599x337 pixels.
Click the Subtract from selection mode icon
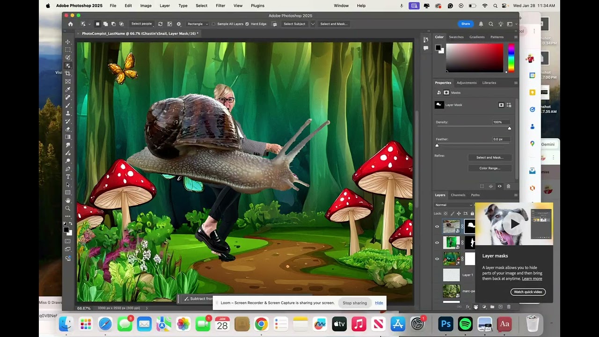(x=114, y=24)
